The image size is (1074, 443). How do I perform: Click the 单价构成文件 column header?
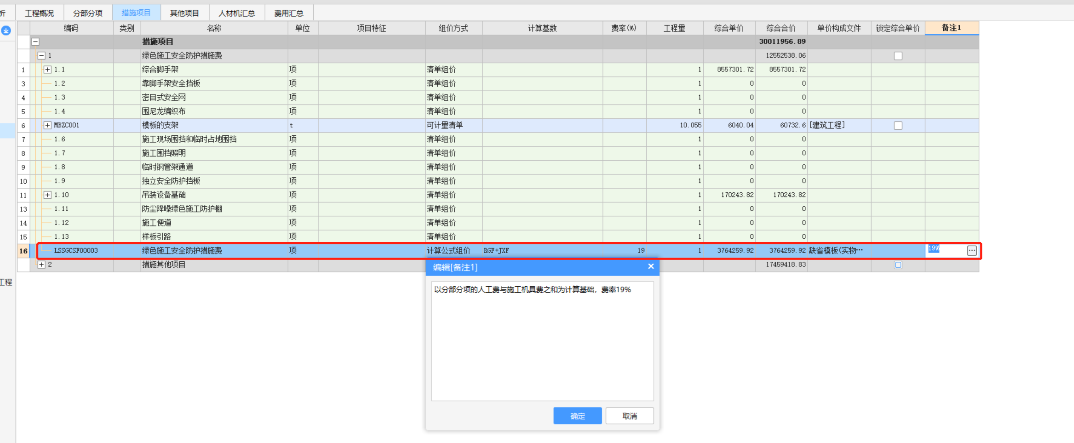pyautogui.click(x=839, y=28)
